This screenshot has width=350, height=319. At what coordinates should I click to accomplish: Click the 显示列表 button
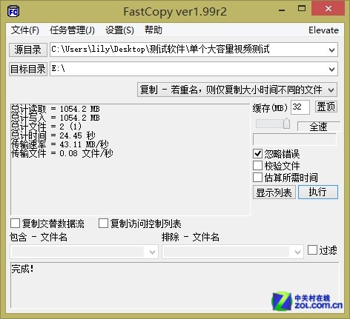[x=274, y=192]
